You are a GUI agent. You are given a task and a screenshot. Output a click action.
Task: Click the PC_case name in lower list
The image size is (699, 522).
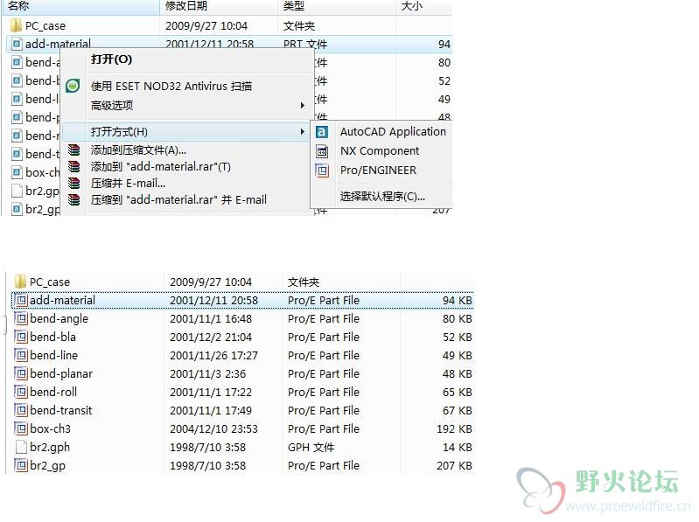pyautogui.click(x=50, y=282)
